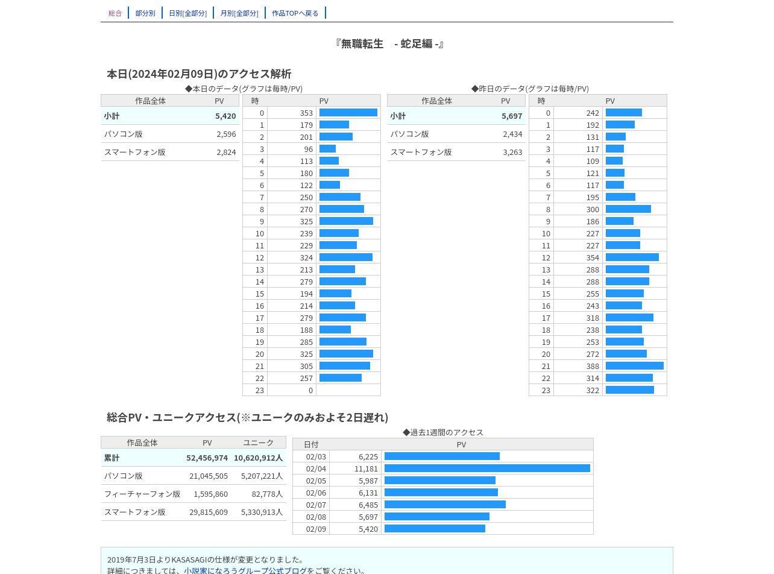Click today's hour 23 value 0
774x574 pixels.
[x=311, y=390]
